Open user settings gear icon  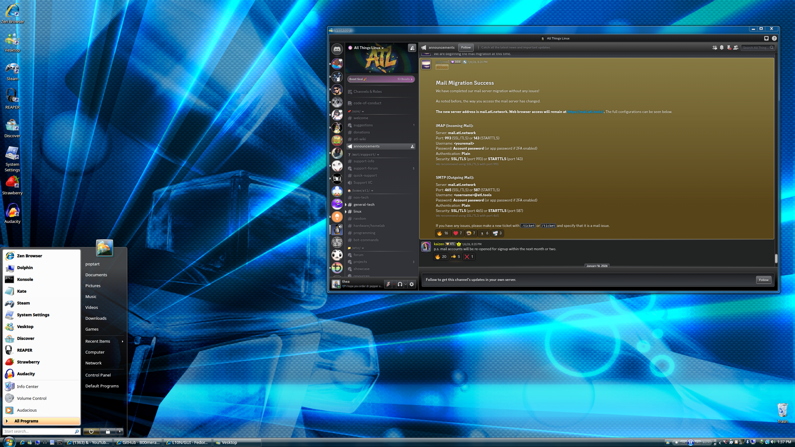pos(412,284)
